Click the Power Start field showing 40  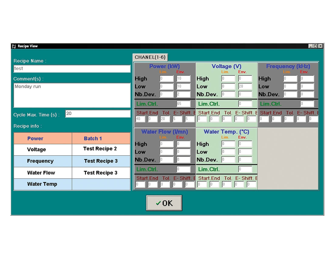[x=140, y=119]
